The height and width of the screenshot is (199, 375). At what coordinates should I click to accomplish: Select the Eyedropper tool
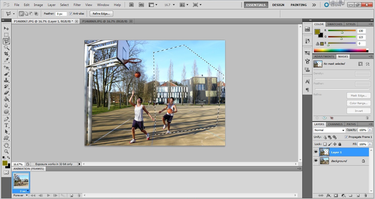pyautogui.click(x=6, y=60)
